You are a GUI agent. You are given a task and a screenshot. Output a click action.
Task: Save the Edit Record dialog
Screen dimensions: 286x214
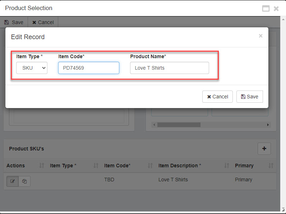tap(249, 97)
